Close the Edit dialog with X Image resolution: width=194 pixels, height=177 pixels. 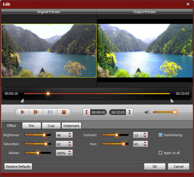188,4
